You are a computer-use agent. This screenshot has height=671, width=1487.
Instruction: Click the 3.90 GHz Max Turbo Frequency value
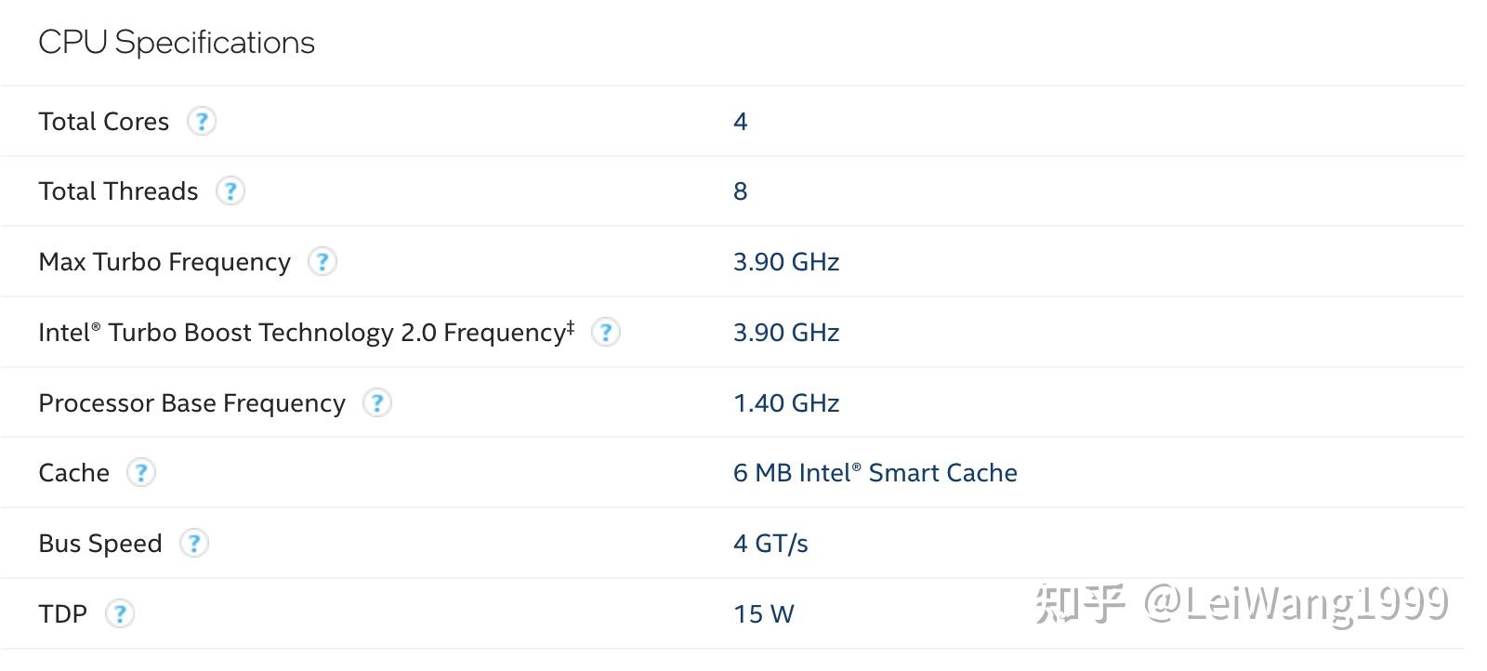[786, 262]
